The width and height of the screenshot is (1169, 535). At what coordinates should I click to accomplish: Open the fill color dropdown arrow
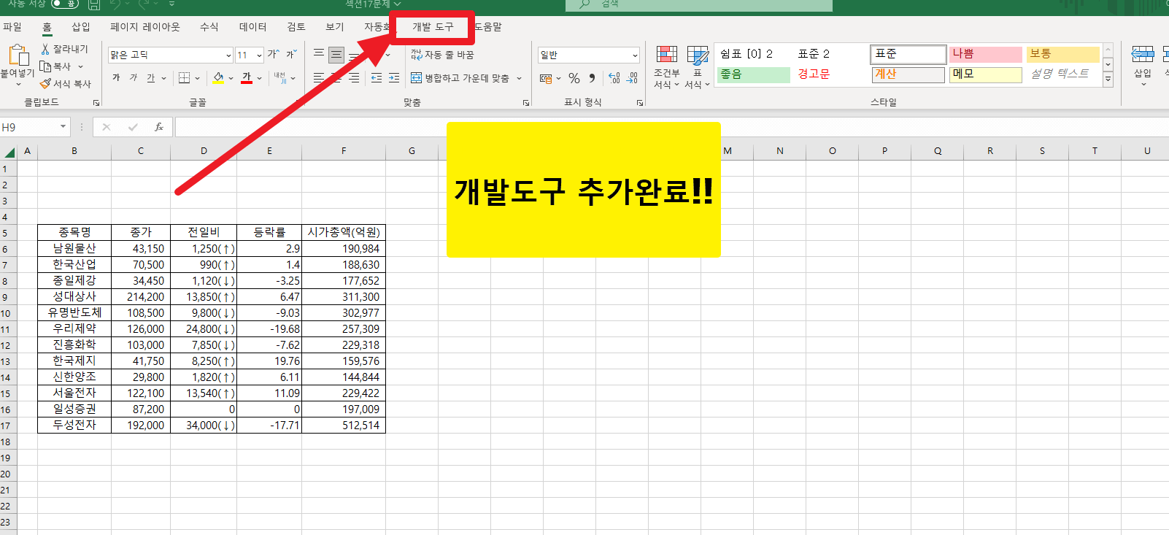[x=231, y=78]
